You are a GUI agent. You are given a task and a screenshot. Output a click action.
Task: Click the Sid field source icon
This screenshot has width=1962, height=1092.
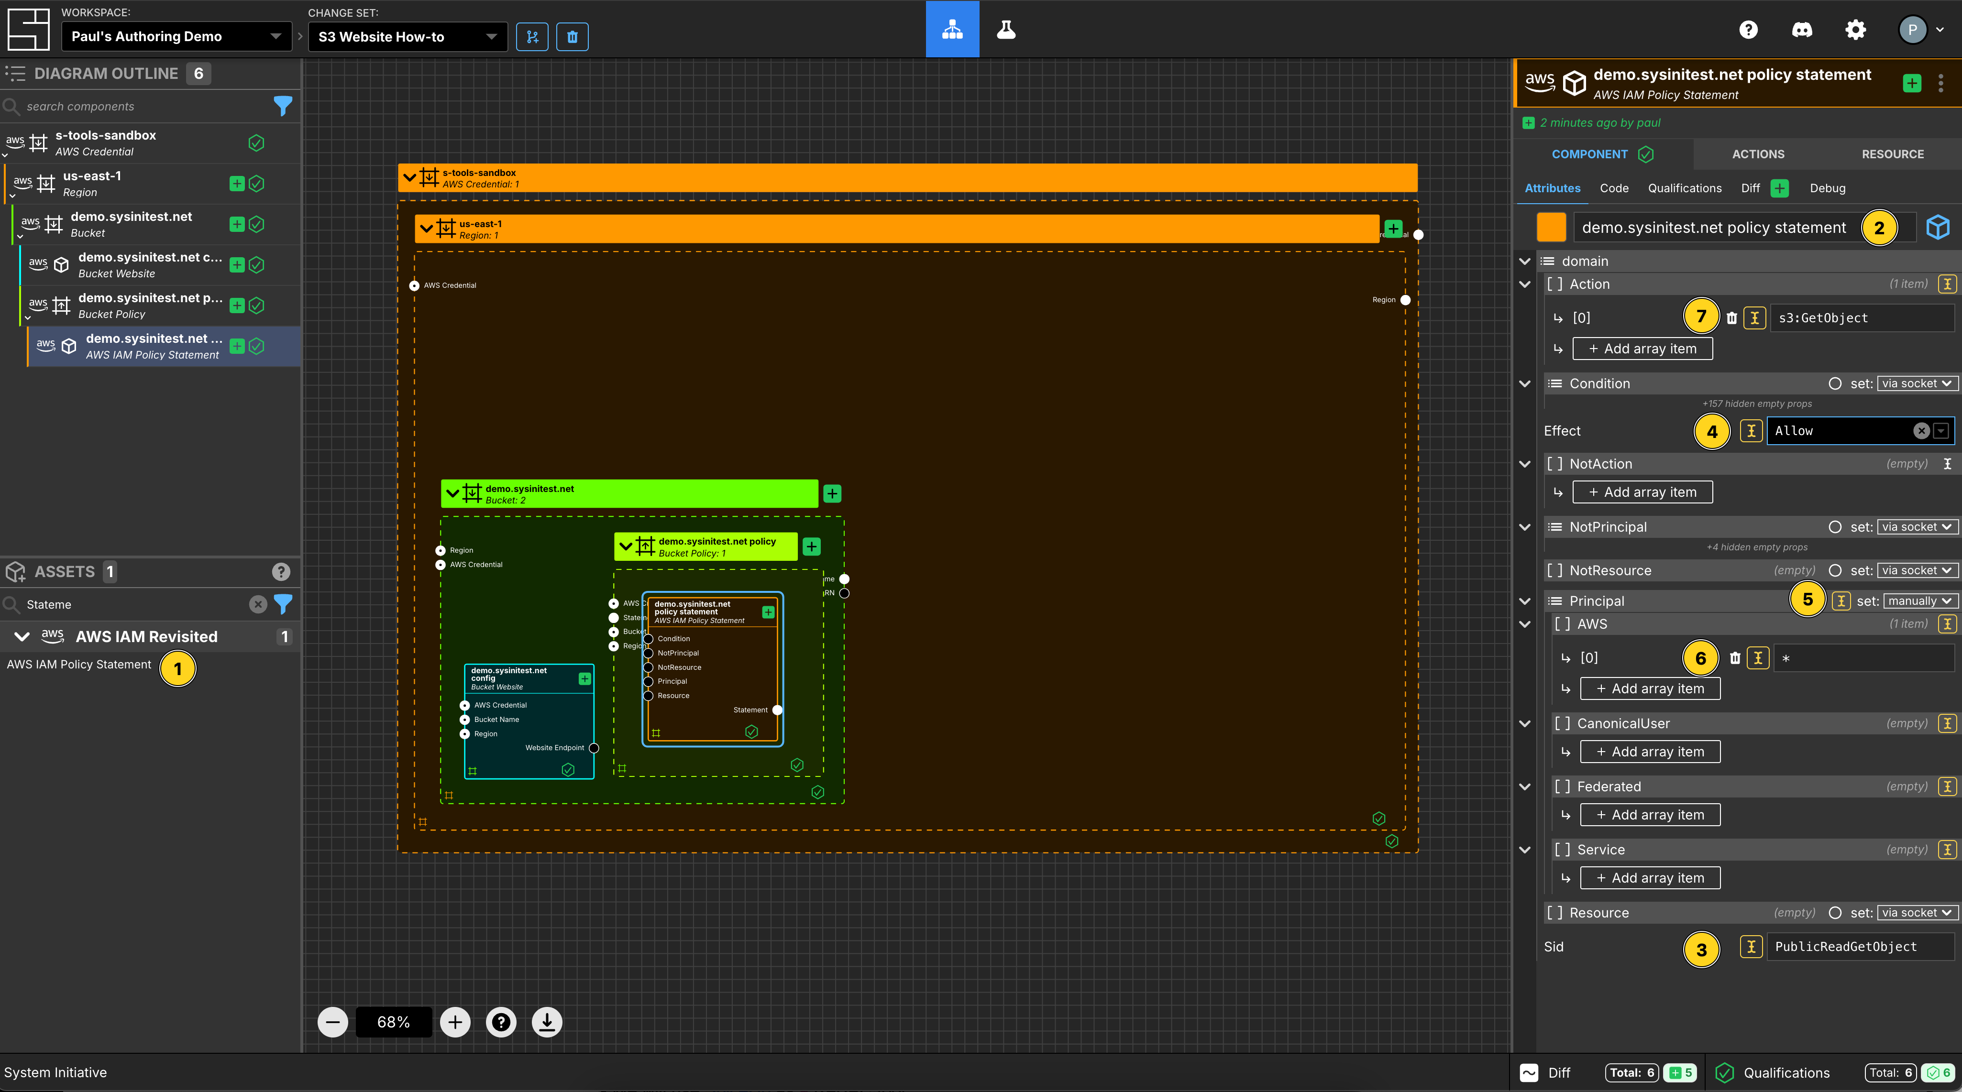[x=1751, y=947]
